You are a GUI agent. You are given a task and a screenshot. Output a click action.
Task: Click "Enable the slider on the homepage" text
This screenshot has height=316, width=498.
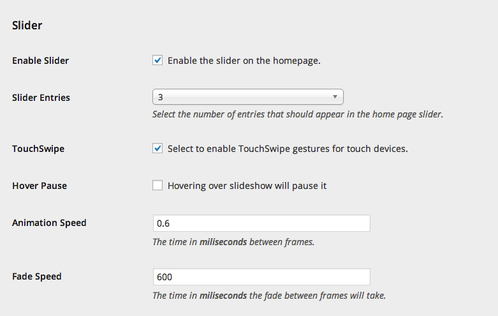244,61
